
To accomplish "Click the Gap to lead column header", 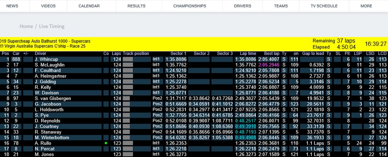I will tap(313, 54).
